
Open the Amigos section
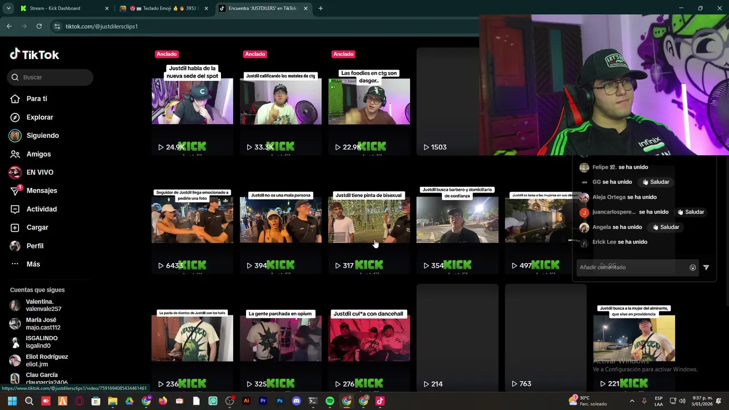click(30, 154)
